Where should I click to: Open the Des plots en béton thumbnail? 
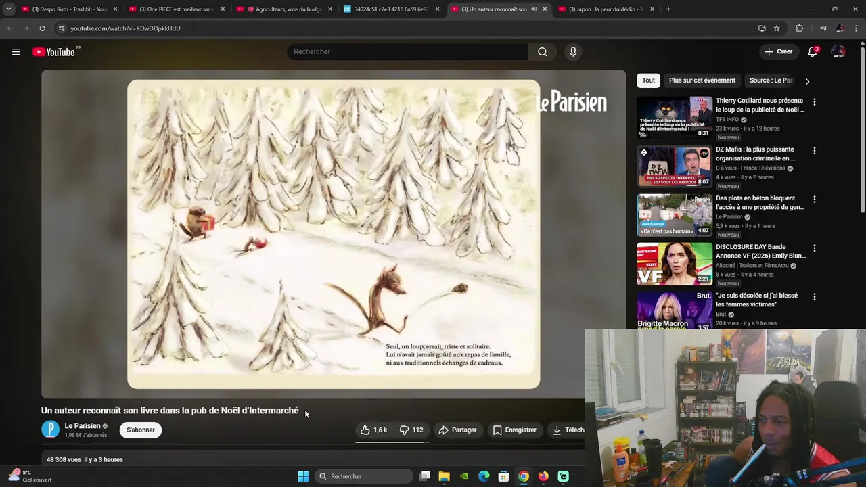(674, 215)
